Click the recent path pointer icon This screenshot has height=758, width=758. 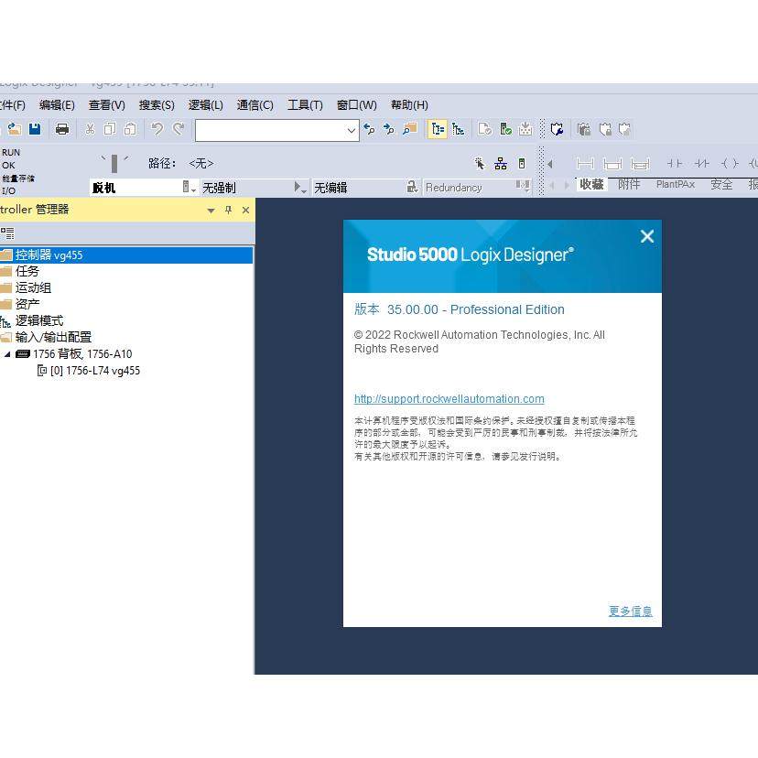[480, 164]
